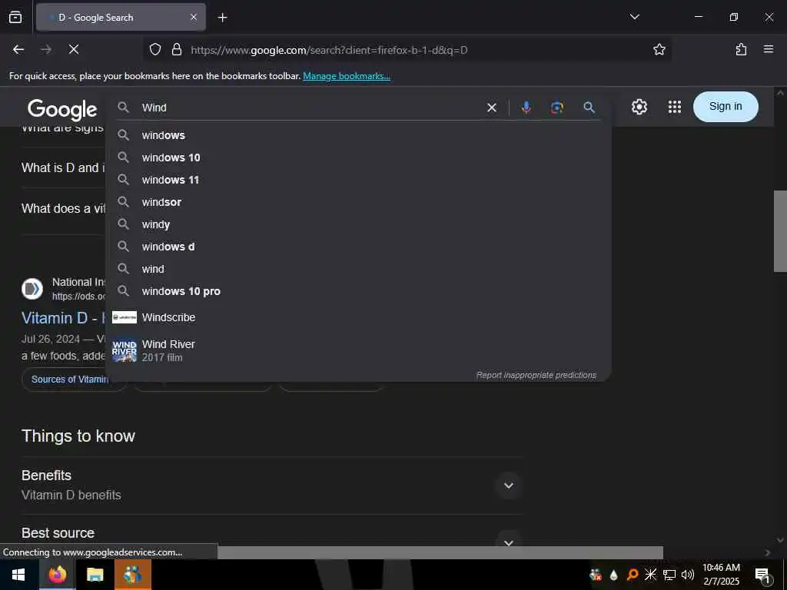Open the taskbar volume speaker icon

point(688,575)
